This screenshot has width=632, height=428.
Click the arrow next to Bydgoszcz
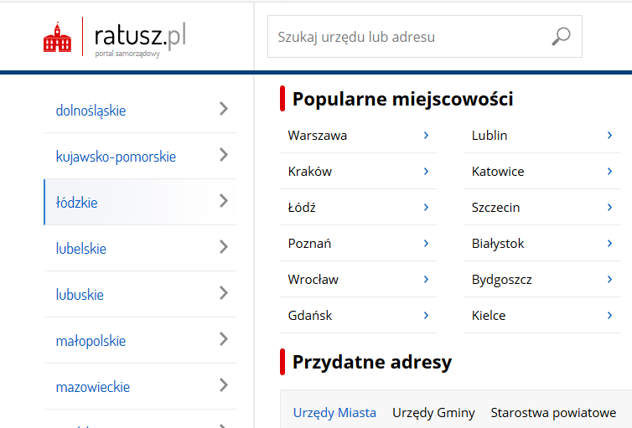609,280
